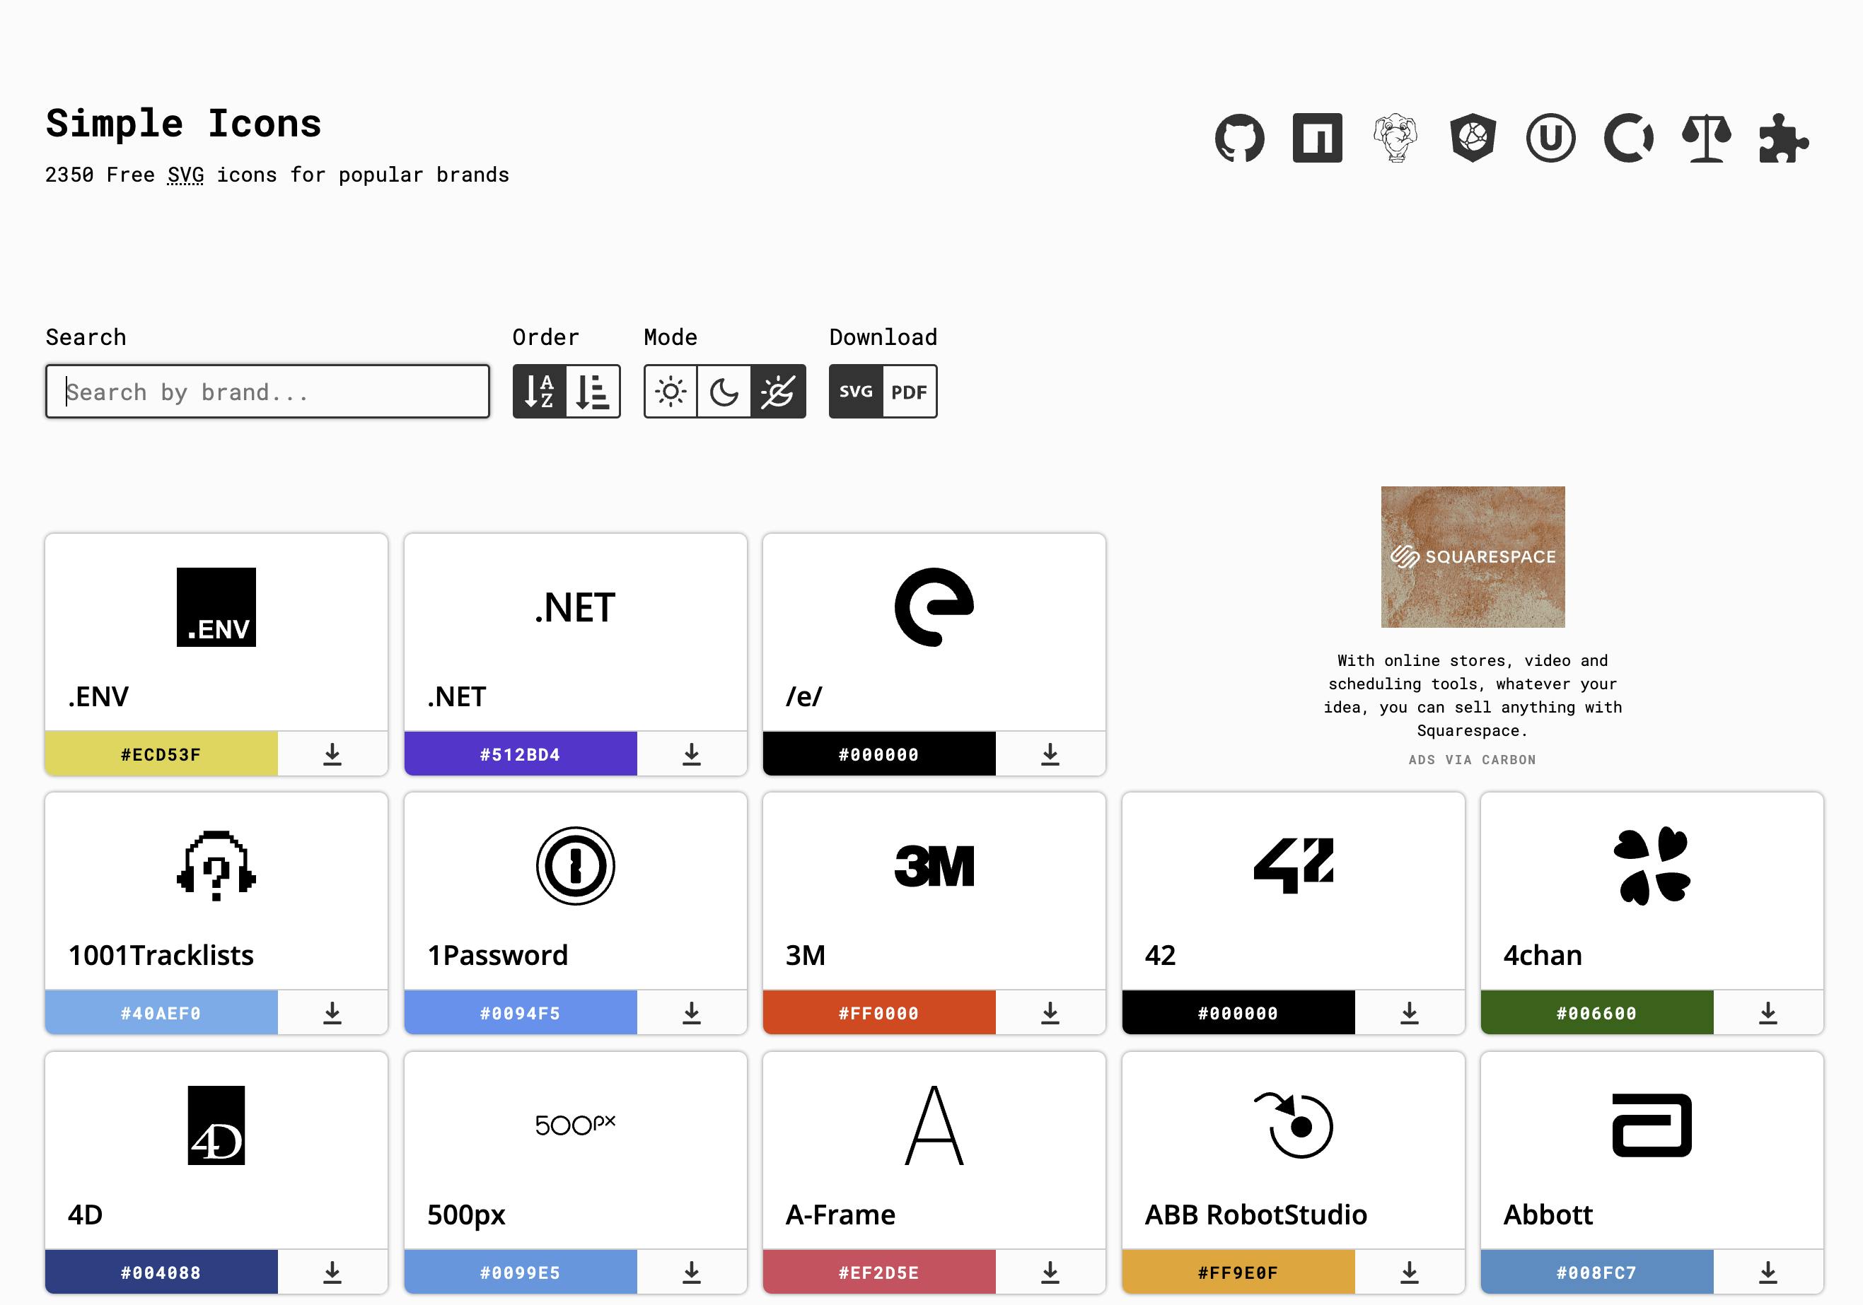Download the 4chan icon

tap(1768, 1013)
